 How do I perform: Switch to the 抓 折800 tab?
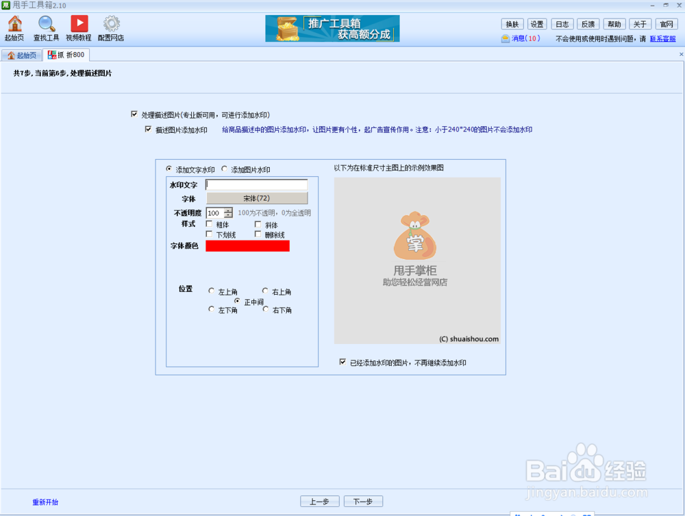coord(66,55)
